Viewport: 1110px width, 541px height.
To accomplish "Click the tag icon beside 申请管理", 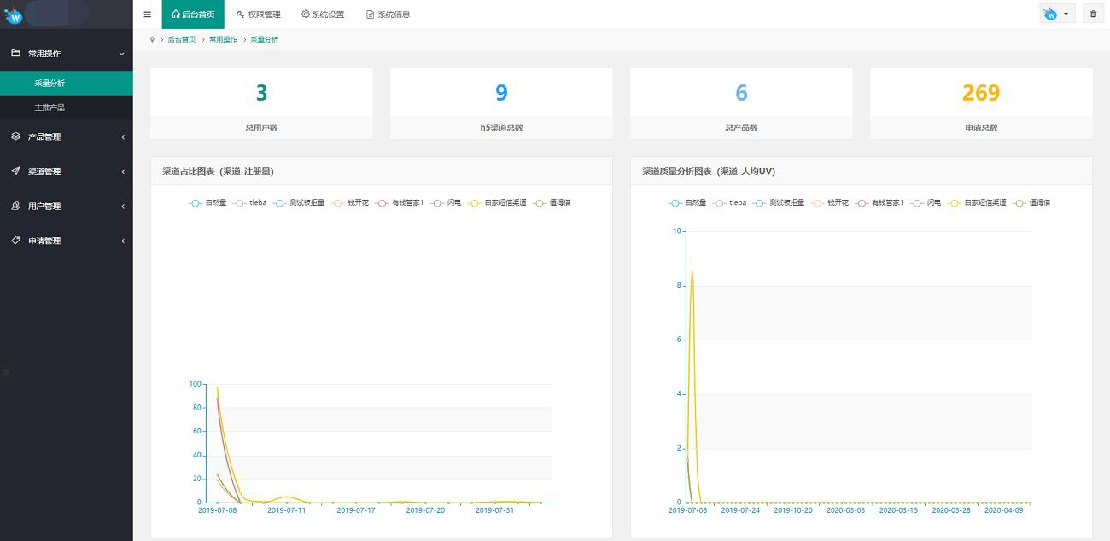I will [15, 241].
